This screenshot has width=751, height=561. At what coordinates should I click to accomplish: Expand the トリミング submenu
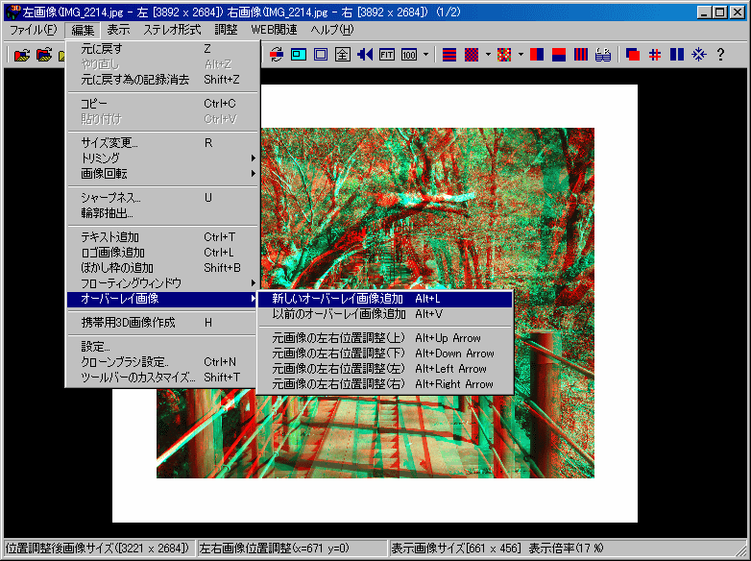tap(163, 159)
